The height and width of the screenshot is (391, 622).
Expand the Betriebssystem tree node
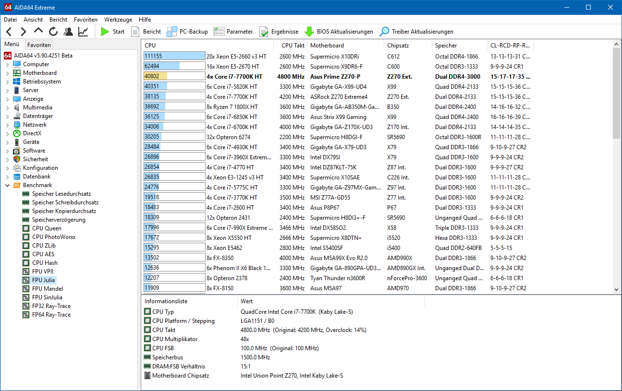click(7, 82)
